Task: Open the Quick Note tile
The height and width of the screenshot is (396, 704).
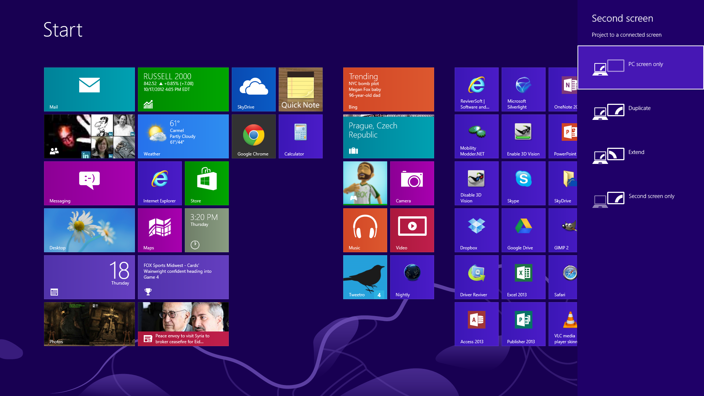Action: pyautogui.click(x=301, y=89)
